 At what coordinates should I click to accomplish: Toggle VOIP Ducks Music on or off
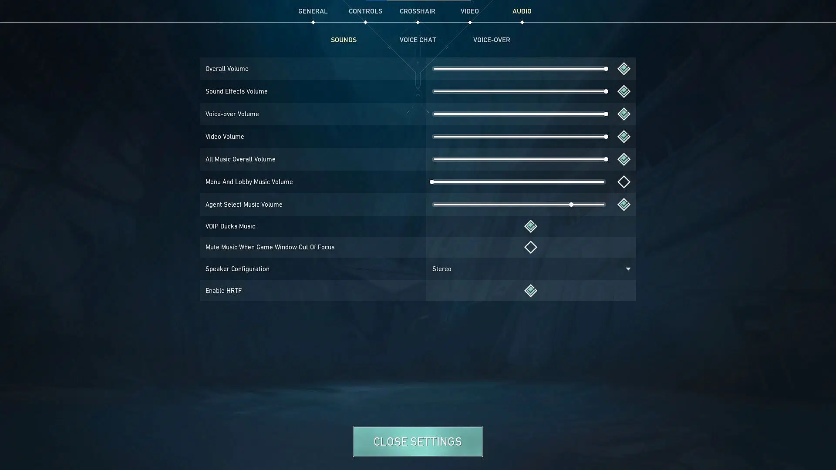(530, 225)
